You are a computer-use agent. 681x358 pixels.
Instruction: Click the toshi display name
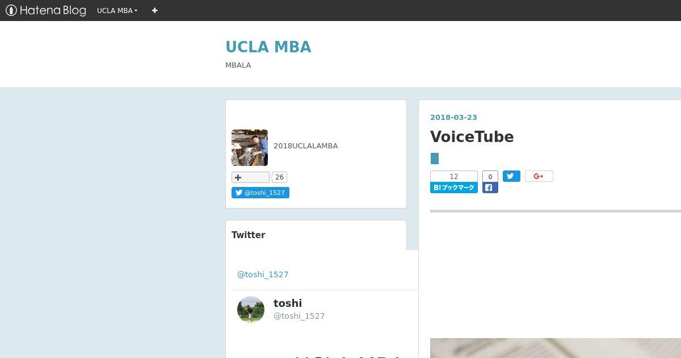pos(288,303)
